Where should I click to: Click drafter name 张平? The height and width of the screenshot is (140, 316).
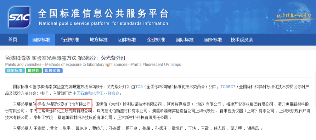click(66, 128)
